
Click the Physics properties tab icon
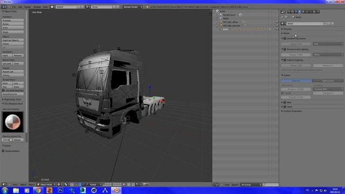[x=318, y=12]
